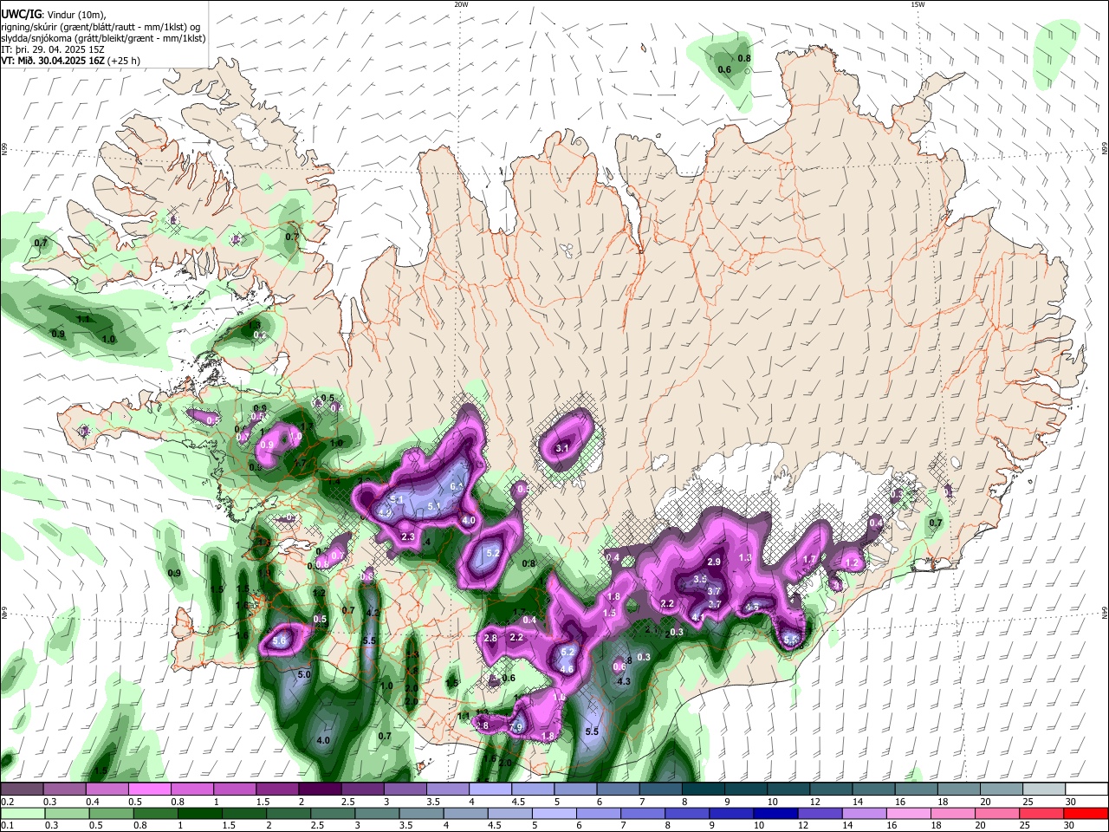Click the top-row legend swatch labeled 18

pos(958,790)
